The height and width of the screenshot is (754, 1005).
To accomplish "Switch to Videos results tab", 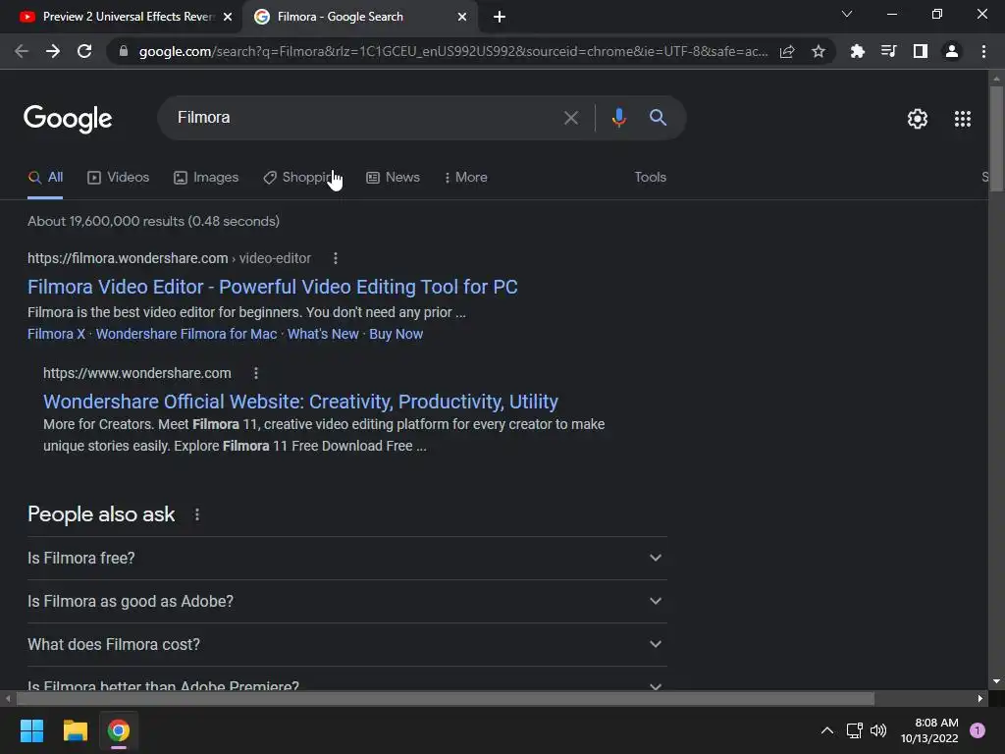I will point(119,178).
